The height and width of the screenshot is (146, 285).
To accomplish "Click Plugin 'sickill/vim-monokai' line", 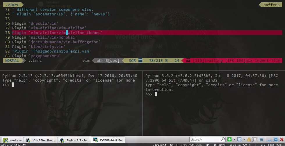I will tap(45, 37).
